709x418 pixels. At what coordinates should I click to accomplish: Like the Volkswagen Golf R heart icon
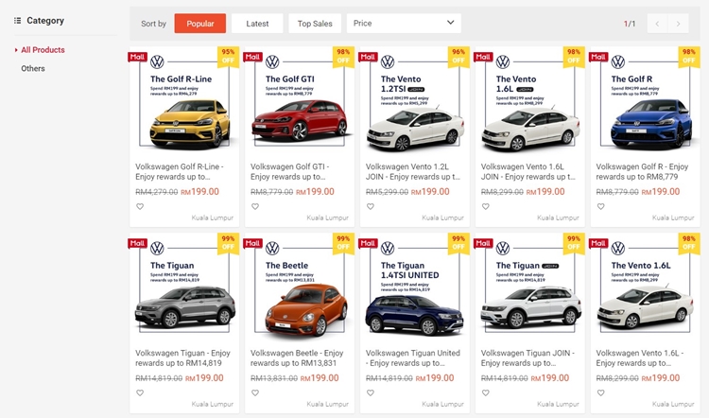601,206
